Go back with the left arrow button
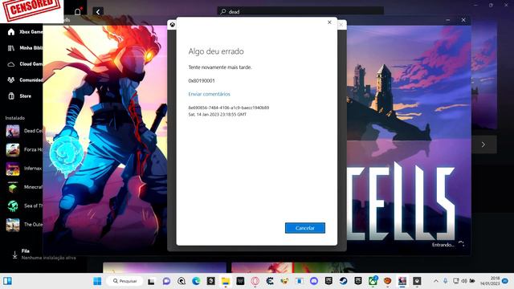This screenshot has height=289, width=514. coord(98,12)
